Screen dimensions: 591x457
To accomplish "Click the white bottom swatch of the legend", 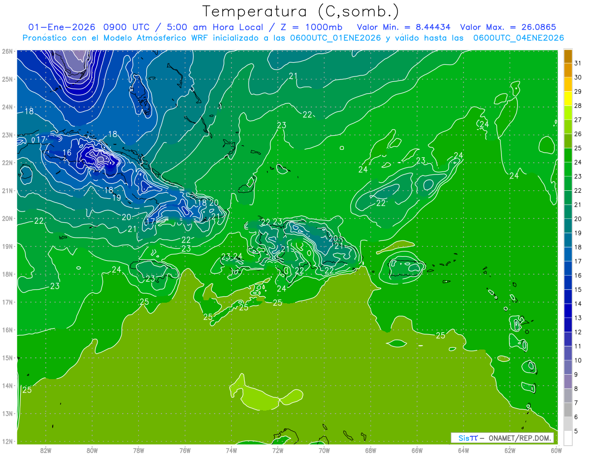I will (x=568, y=438).
